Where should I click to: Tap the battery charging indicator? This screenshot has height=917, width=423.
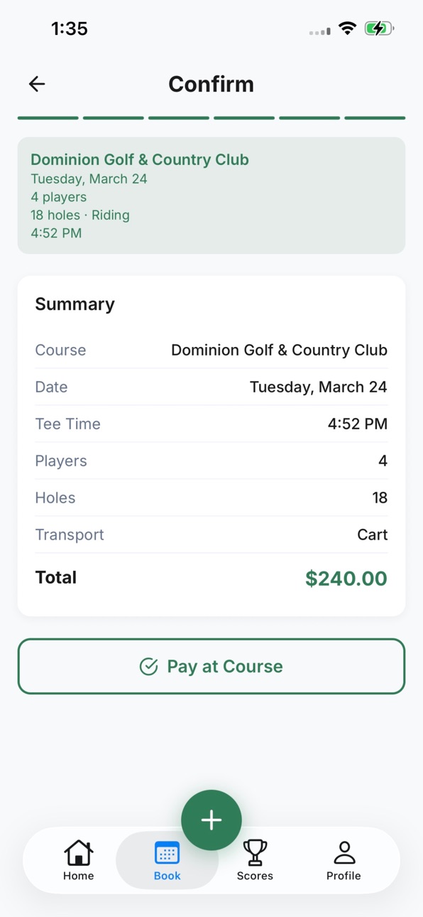[379, 28]
